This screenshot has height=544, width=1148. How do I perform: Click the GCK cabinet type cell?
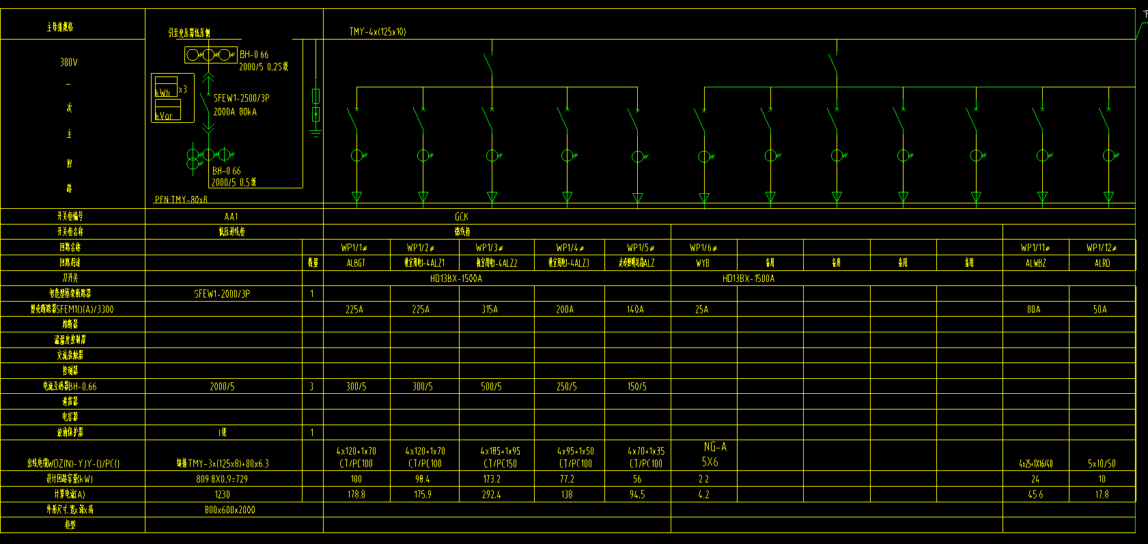coord(462,216)
